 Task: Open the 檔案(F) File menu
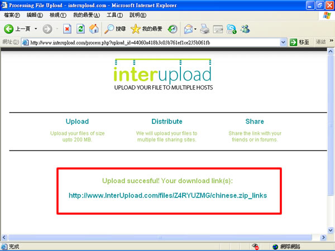click(x=12, y=15)
